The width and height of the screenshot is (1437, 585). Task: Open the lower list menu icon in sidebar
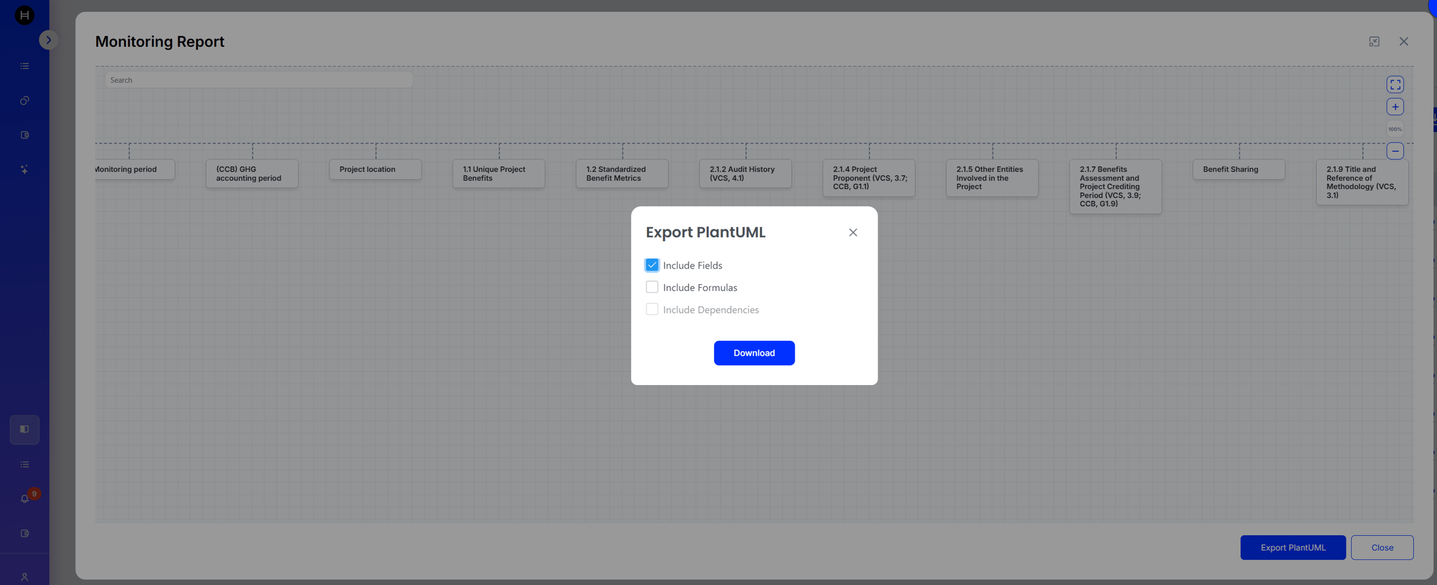(x=24, y=464)
